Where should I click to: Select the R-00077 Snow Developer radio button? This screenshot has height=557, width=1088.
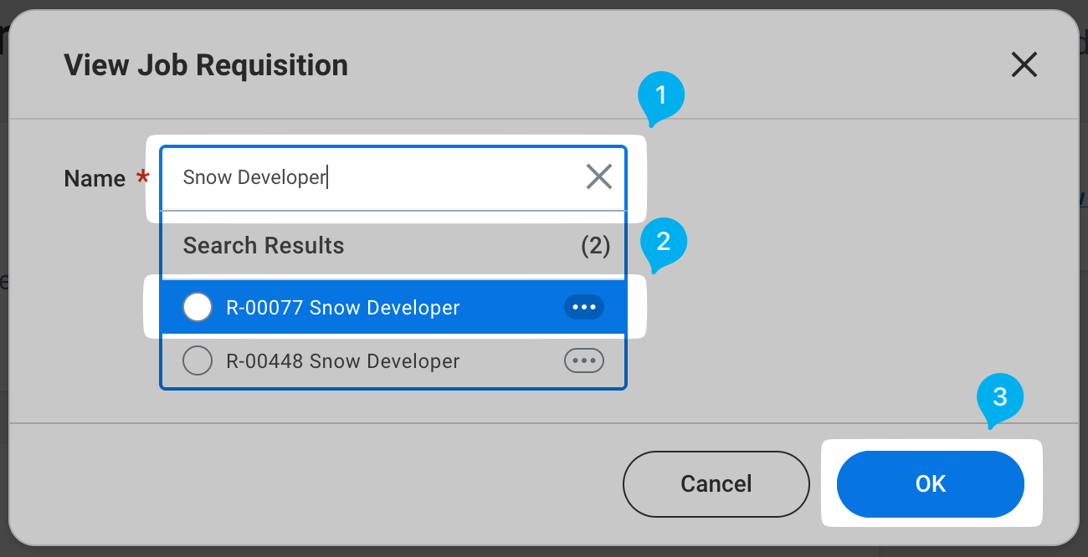(x=198, y=308)
